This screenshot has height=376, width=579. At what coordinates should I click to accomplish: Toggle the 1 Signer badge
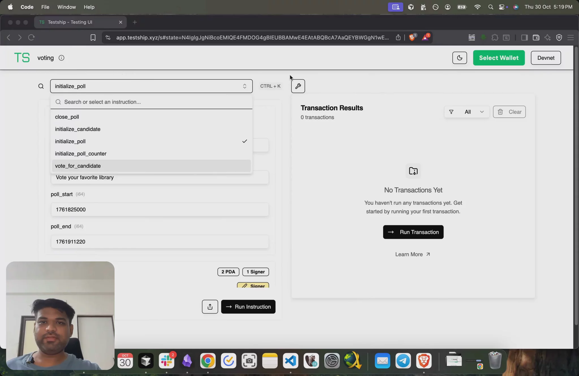tap(255, 271)
